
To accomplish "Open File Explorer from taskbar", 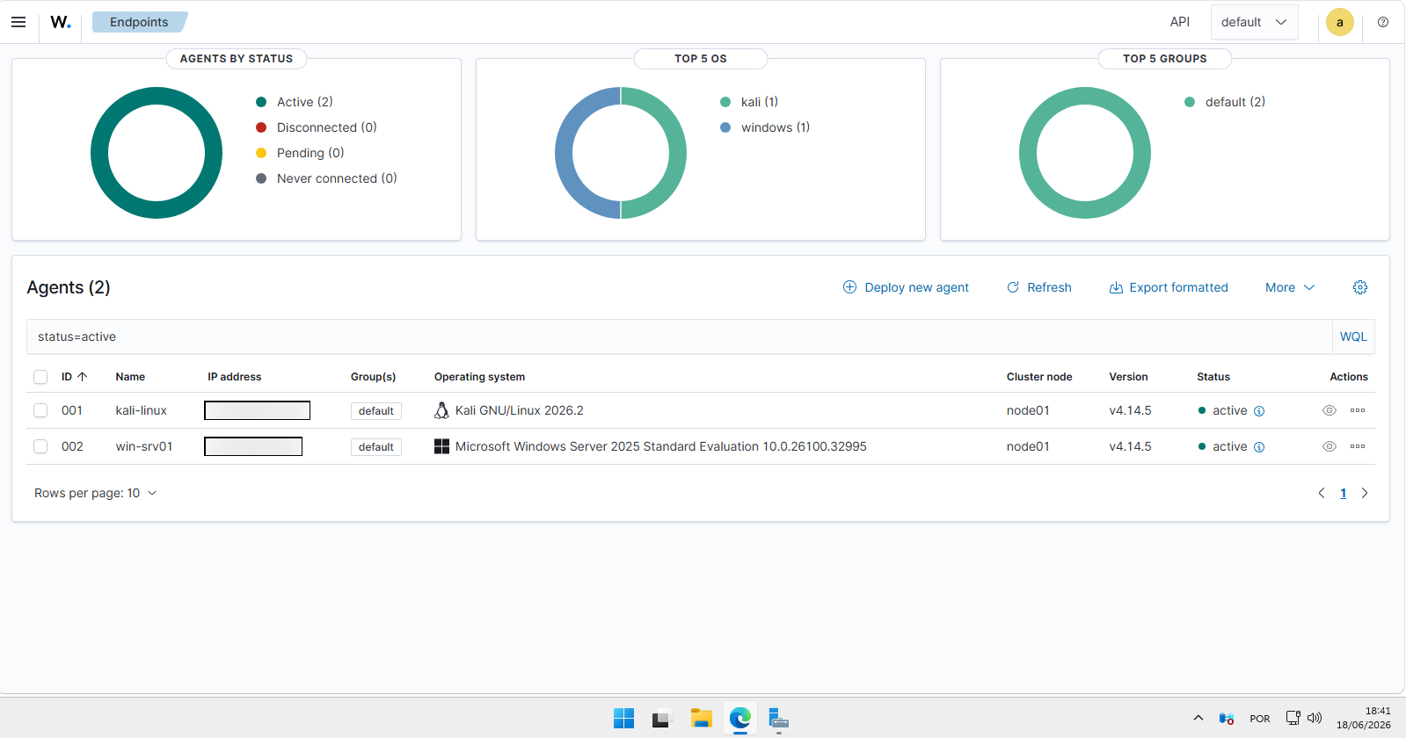I will pyautogui.click(x=701, y=719).
